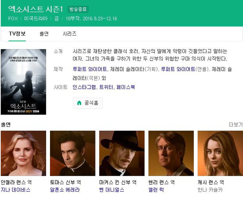Viewport: 243px width, 197px height.
Task: Open actor 알폰소 에레라 link
Action: (65, 190)
